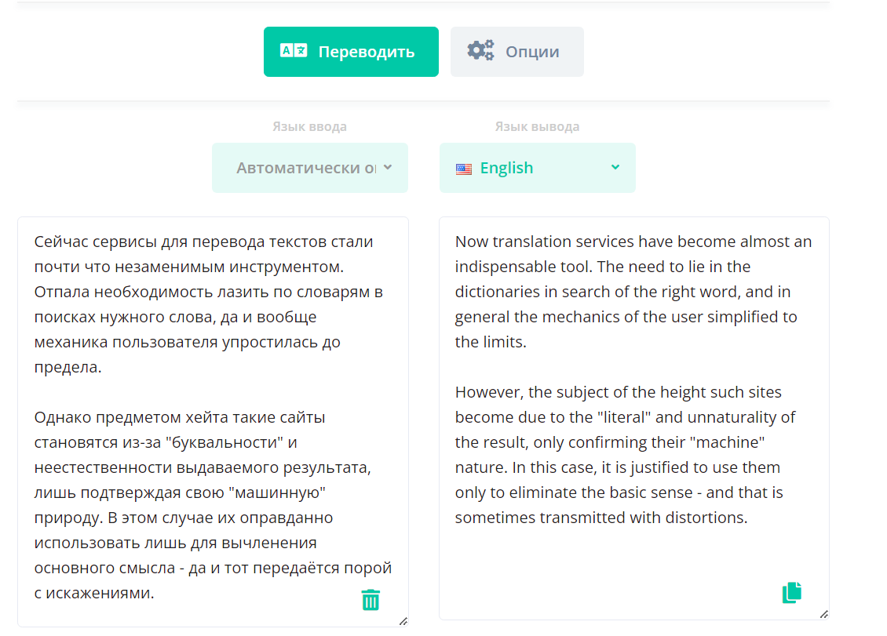
Task: Open the Автоматически input language dropdown
Action: 306,168
